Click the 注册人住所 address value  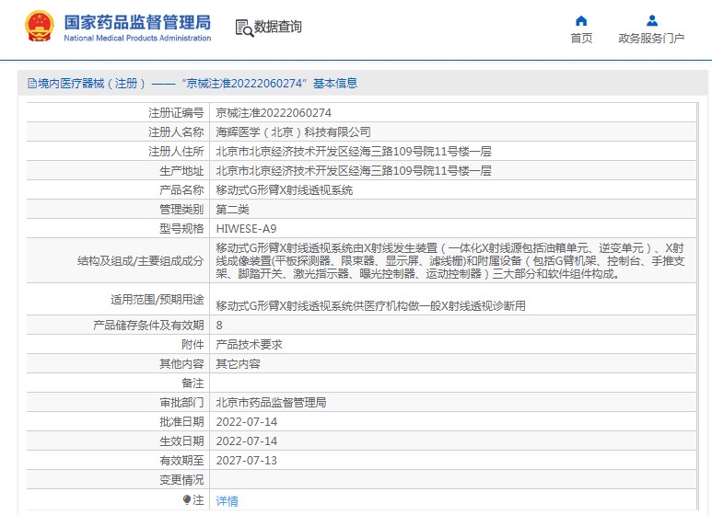(354, 151)
